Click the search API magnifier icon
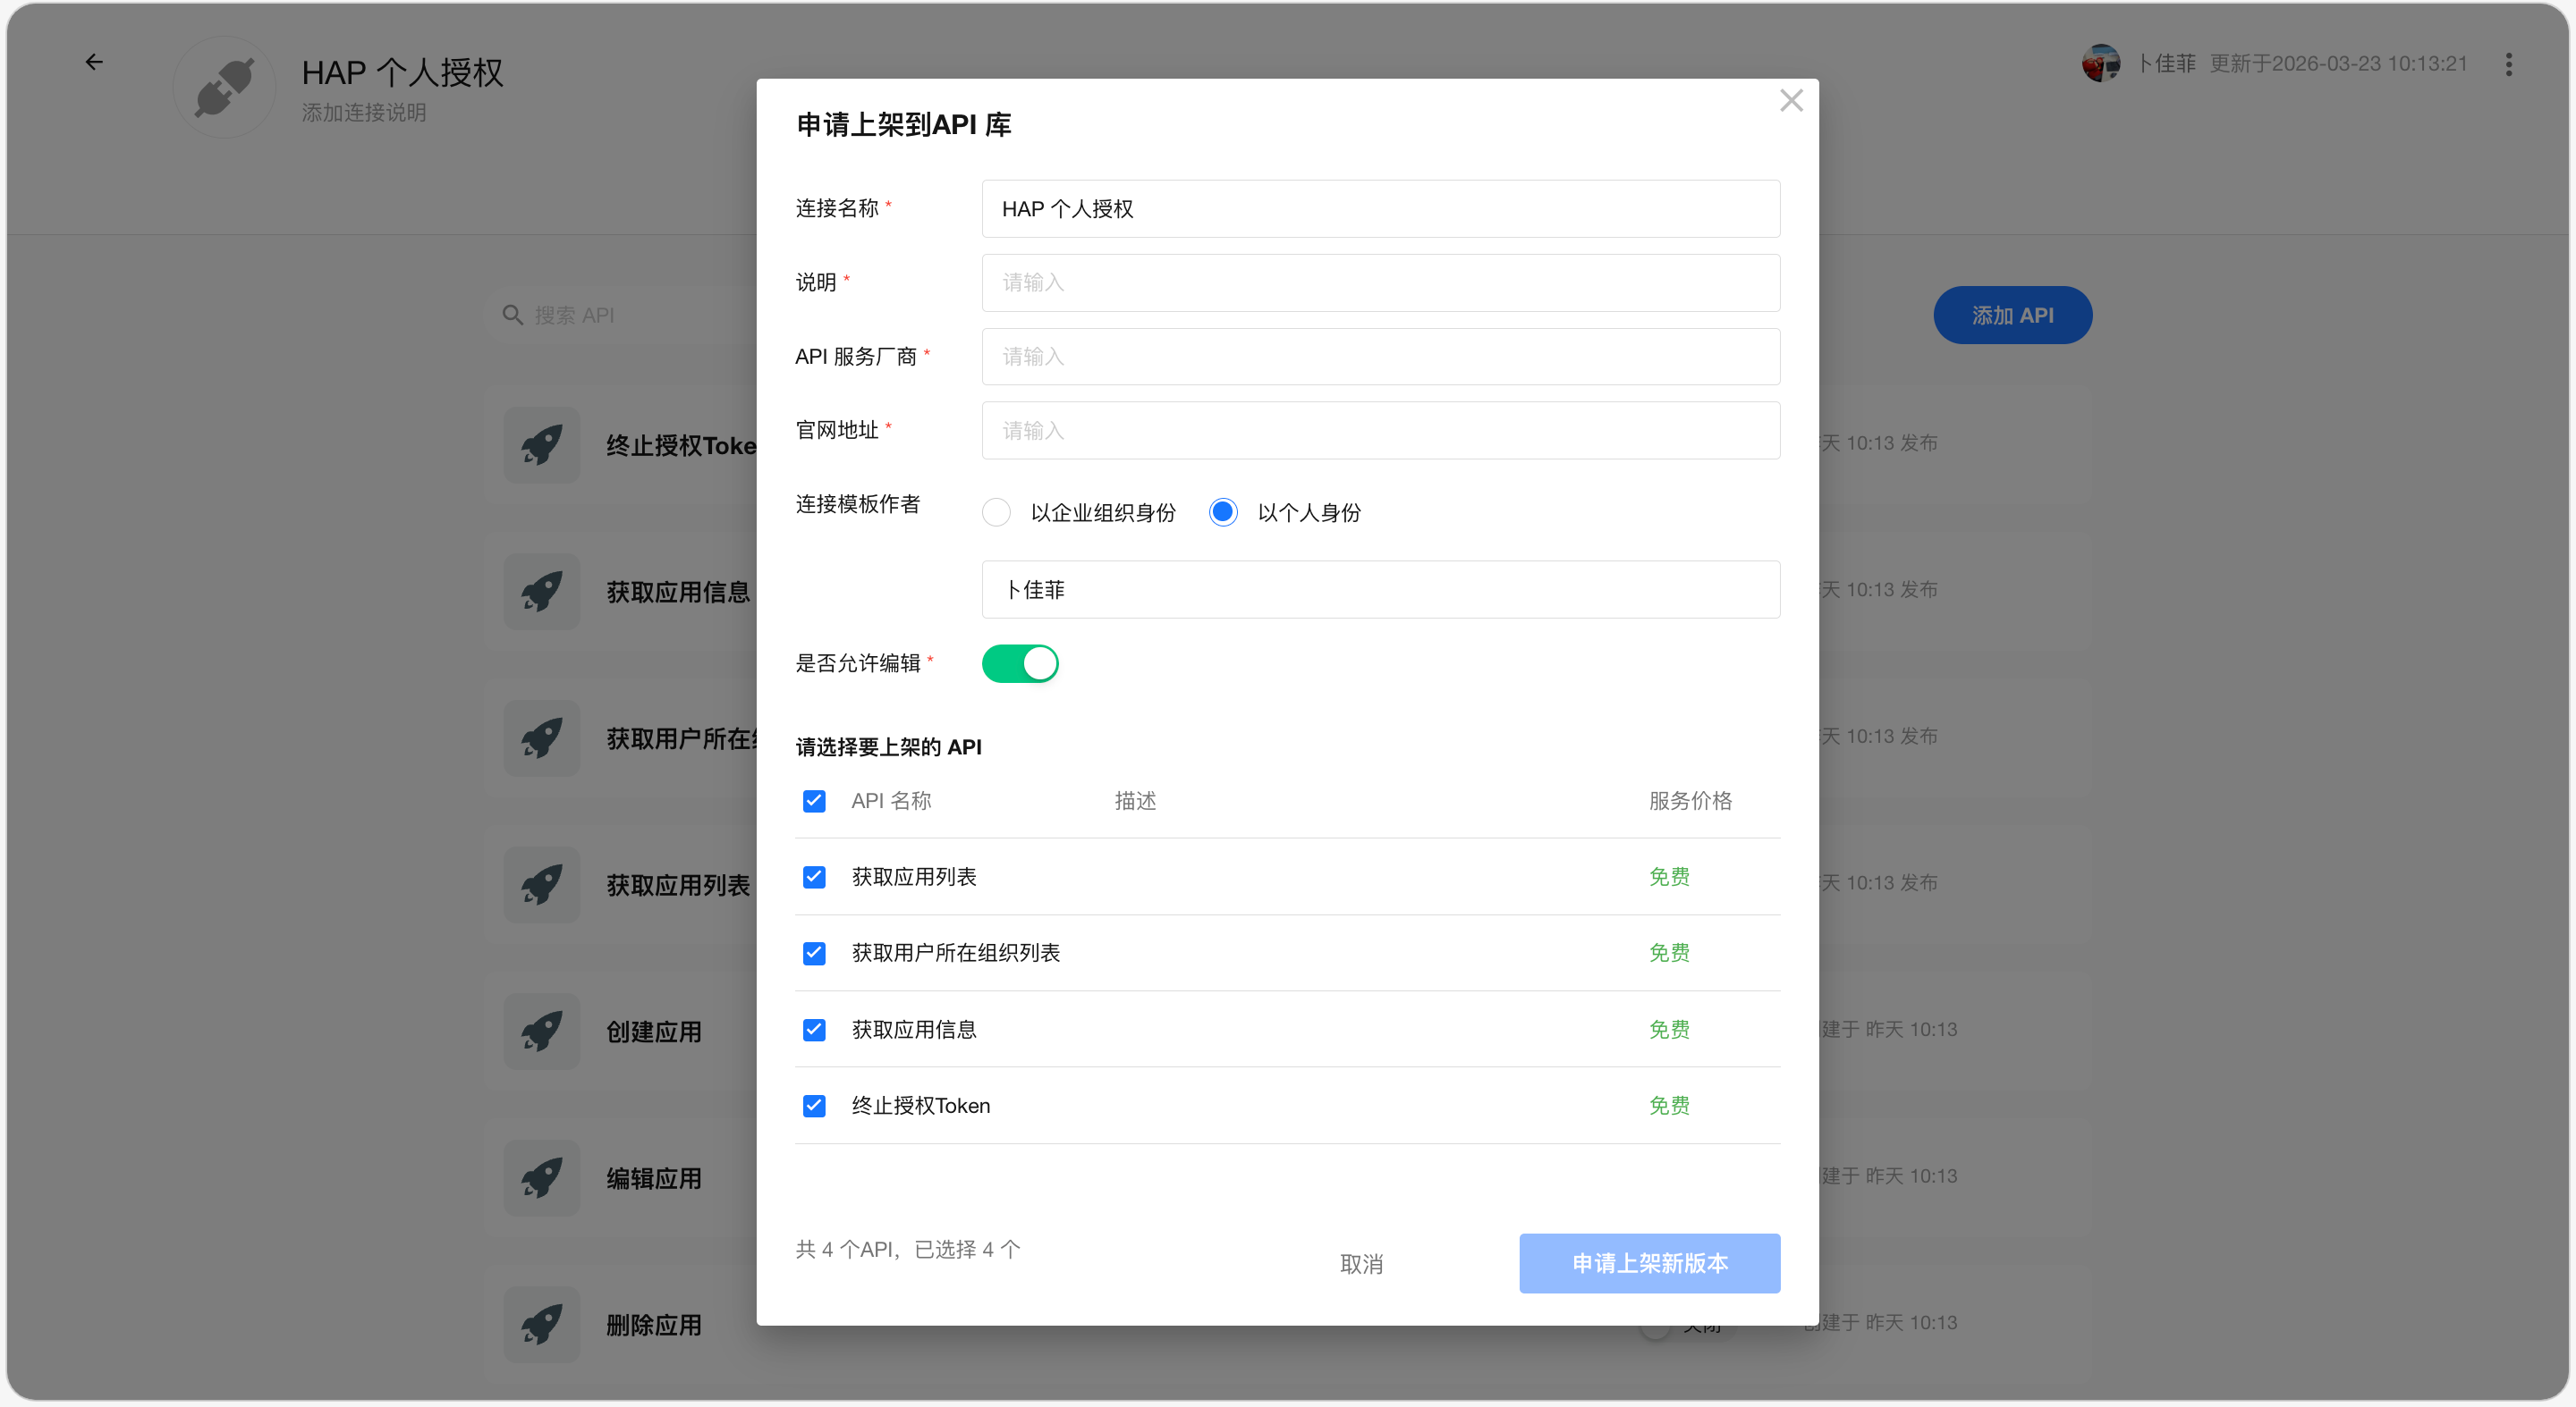The image size is (2576, 1407). tap(513, 316)
